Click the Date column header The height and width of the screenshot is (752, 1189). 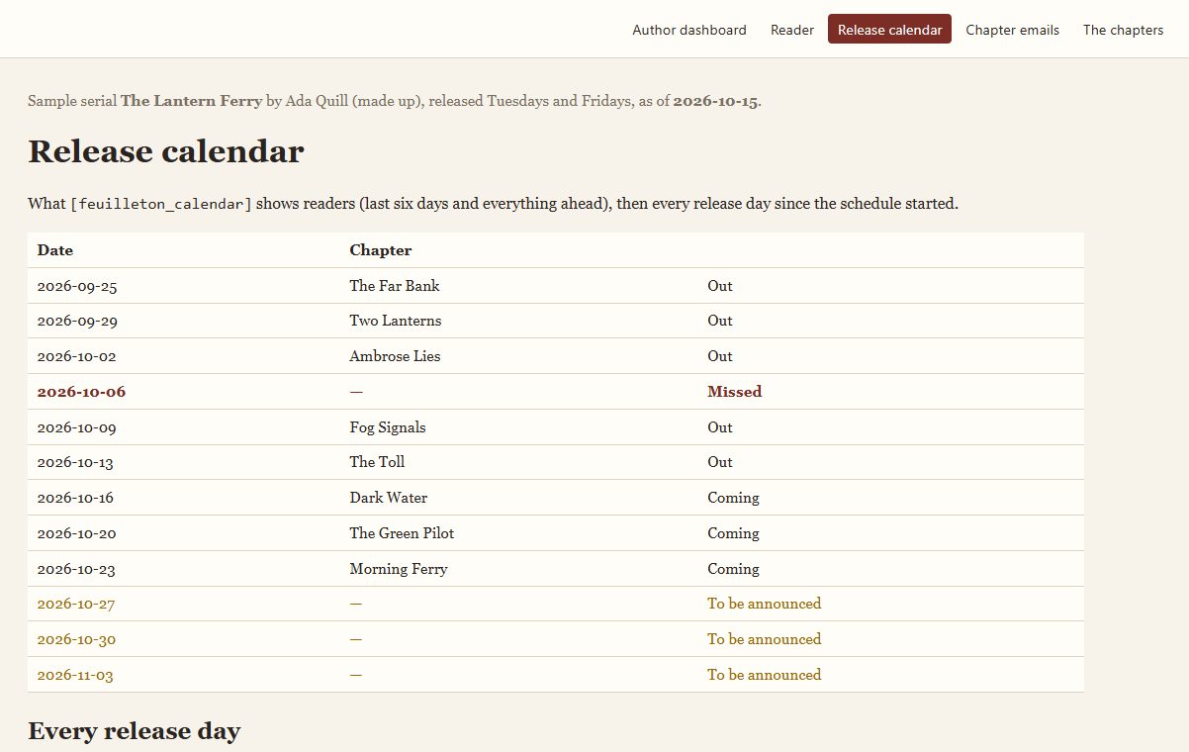tap(55, 250)
